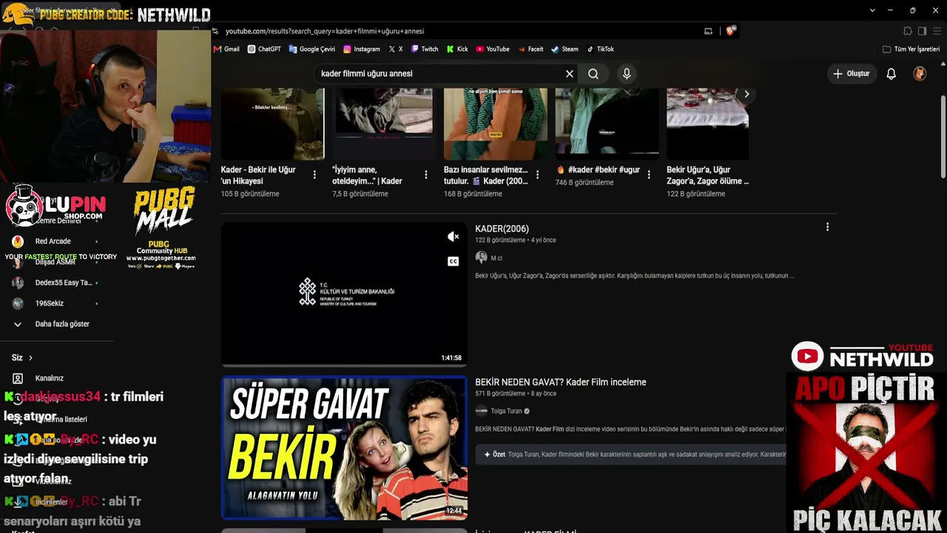The image size is (947, 533).
Task: Open 'BEKİR NEDEN GAVAT? Kader Film inceleme' title
Action: 561,382
